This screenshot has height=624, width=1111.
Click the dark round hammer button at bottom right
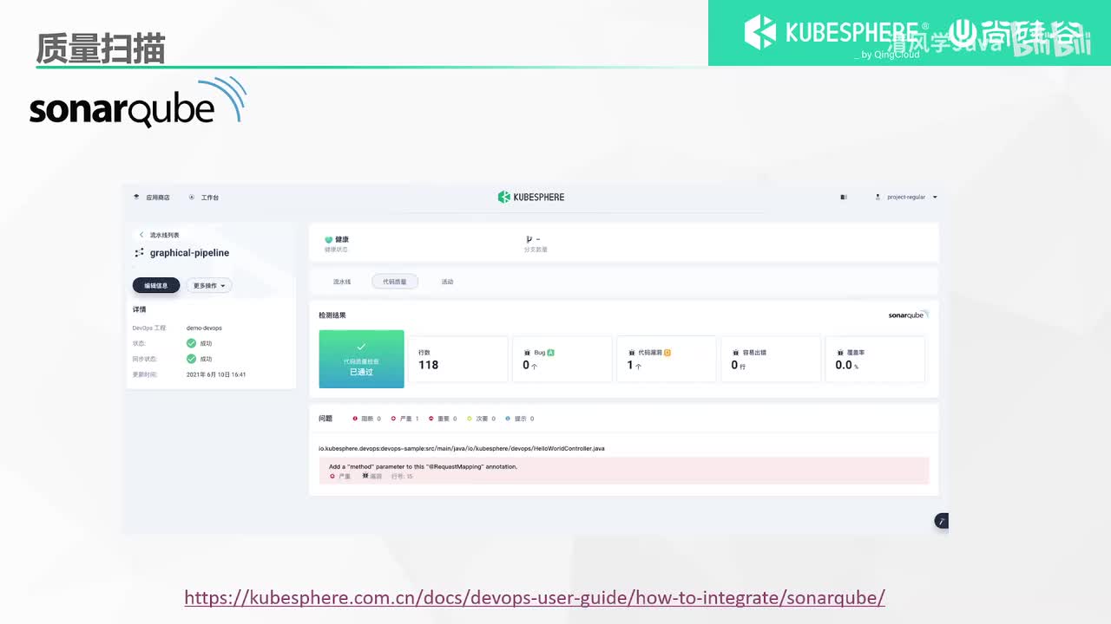click(x=941, y=521)
